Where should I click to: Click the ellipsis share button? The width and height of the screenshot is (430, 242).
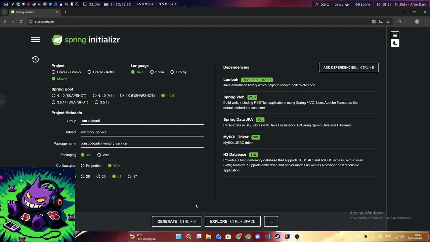pos(271,221)
